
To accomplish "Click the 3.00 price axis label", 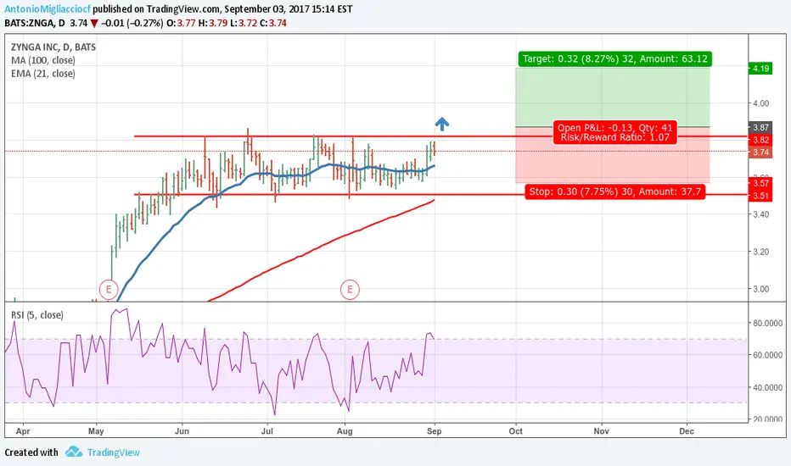I will [760, 289].
